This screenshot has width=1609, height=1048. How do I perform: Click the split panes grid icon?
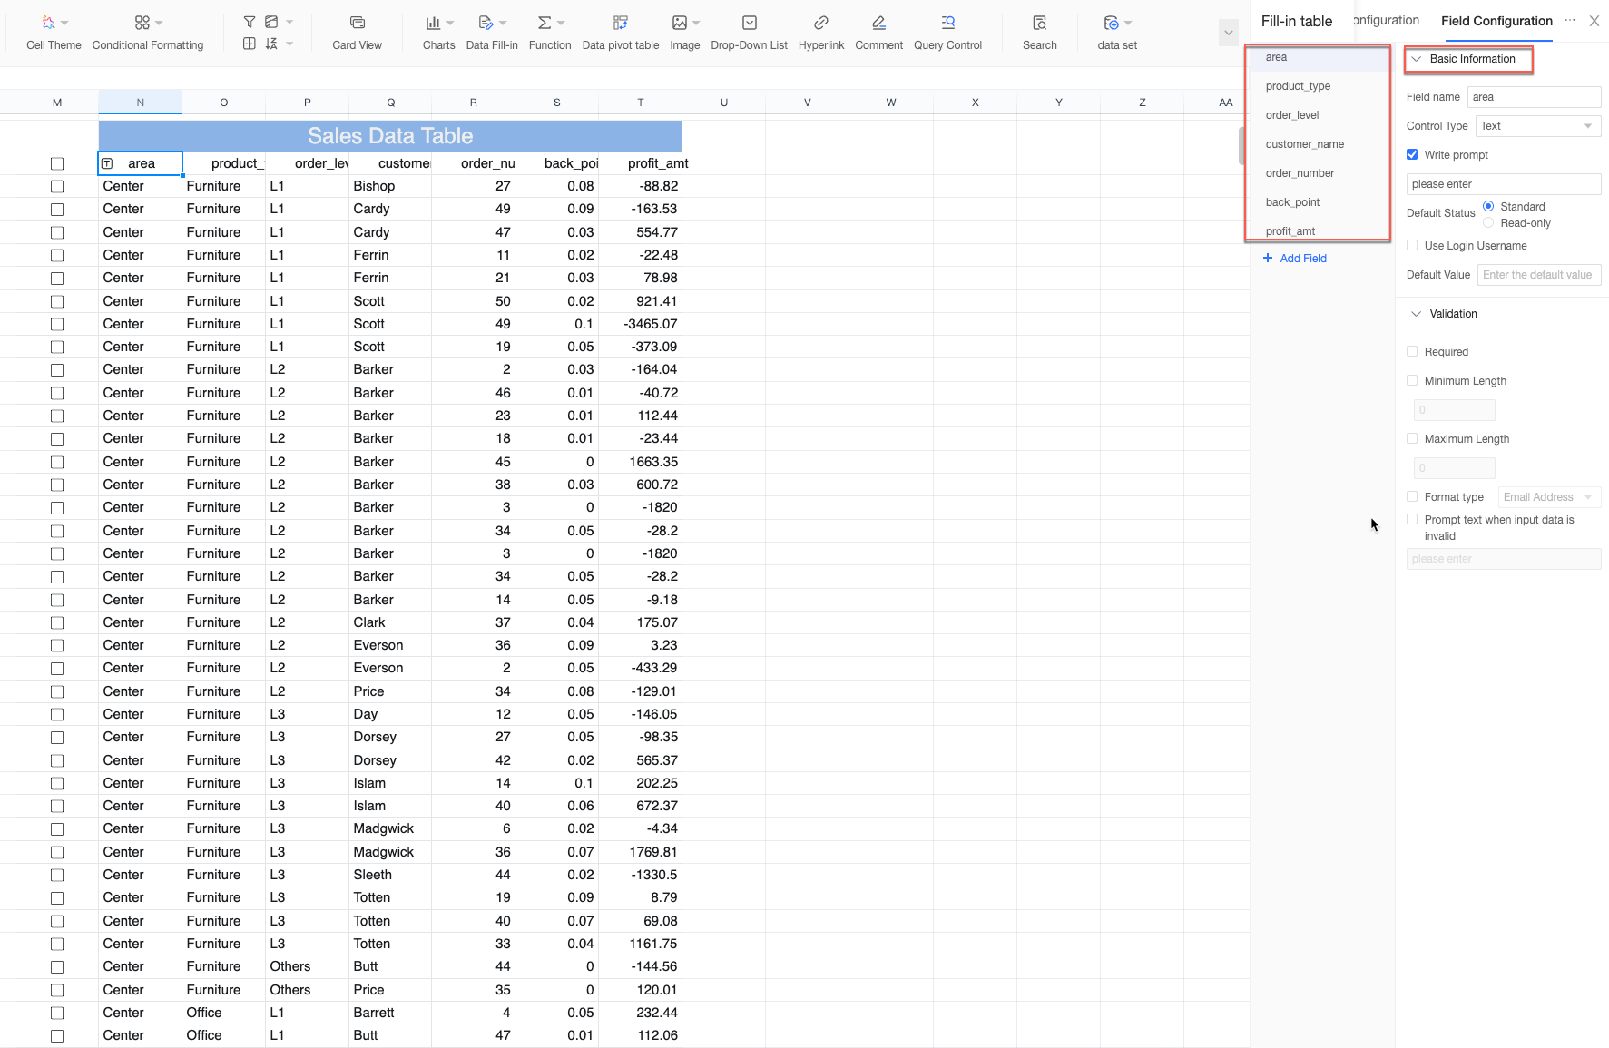(250, 44)
